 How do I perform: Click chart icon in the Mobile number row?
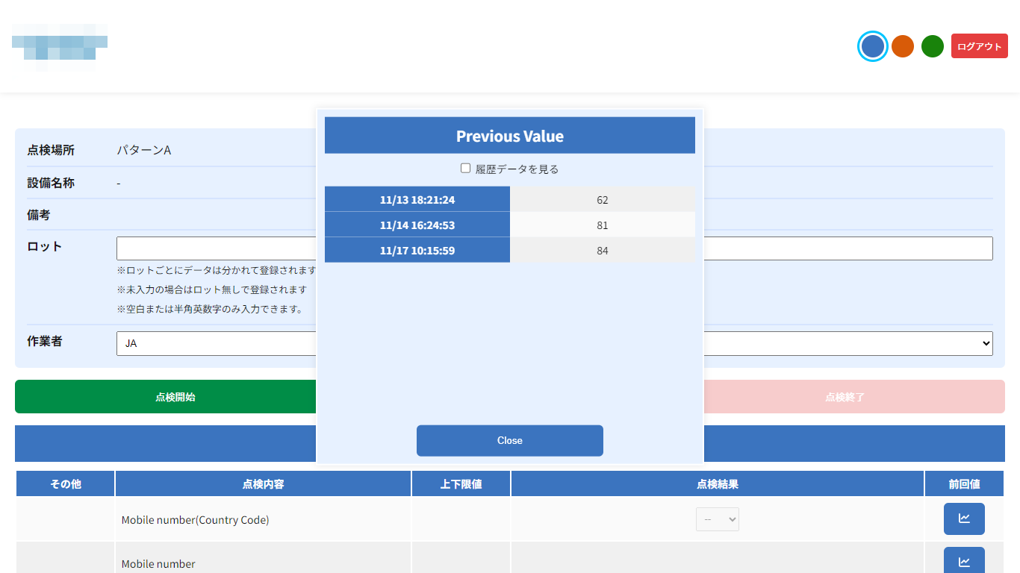pos(963,561)
